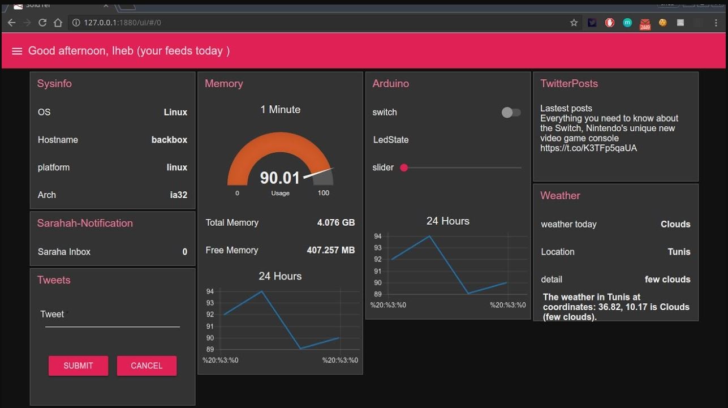Open the t.co/K3TFp5qaUA link
The height and width of the screenshot is (408, 728).
click(x=588, y=148)
